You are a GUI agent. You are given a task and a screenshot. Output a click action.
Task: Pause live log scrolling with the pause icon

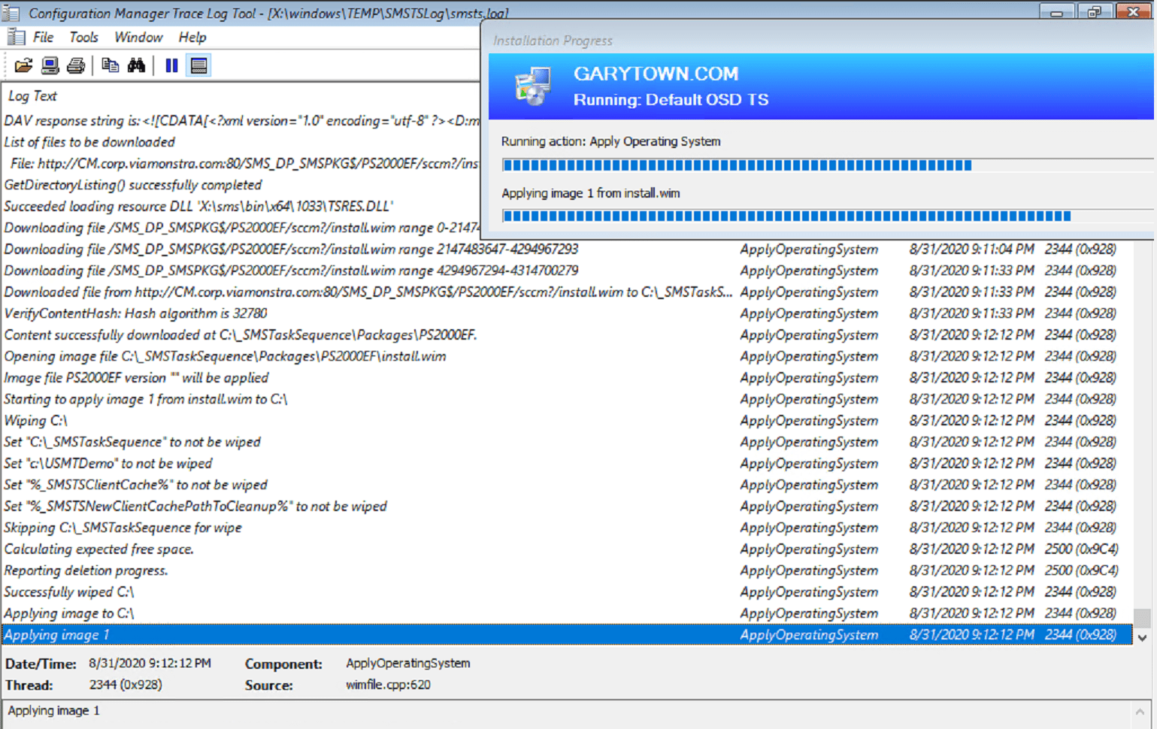coord(171,65)
